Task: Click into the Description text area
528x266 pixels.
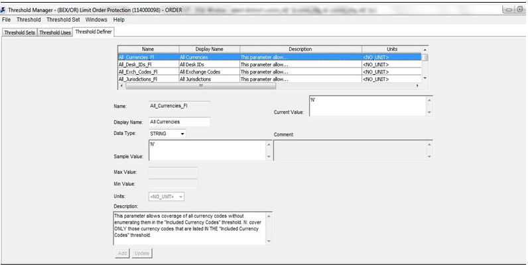Action: [190, 228]
